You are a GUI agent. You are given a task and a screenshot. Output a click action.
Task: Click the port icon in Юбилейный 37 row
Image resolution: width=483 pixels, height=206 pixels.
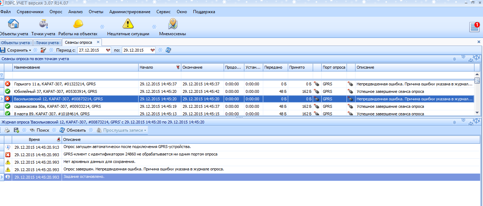pyautogui.click(x=316, y=91)
